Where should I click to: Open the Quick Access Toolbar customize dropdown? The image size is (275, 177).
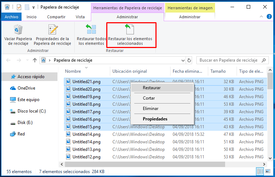(33, 7)
